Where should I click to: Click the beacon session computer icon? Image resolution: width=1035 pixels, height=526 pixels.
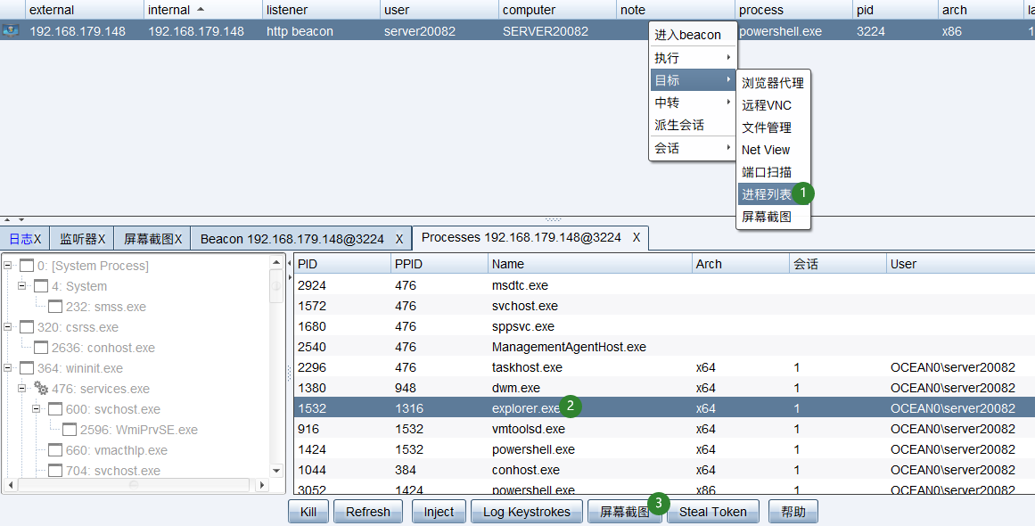tap(11, 30)
